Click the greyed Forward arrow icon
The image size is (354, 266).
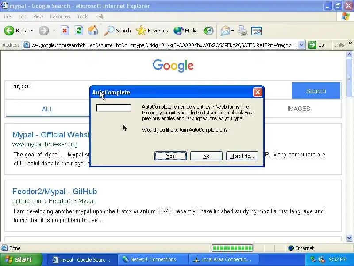(43, 31)
